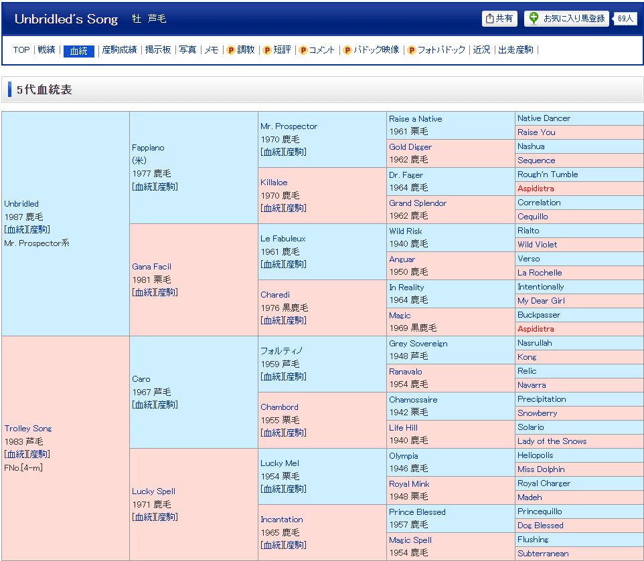The width and height of the screenshot is (644, 561).
Task: Click the 69人 favorites count badge
Action: 625,19
